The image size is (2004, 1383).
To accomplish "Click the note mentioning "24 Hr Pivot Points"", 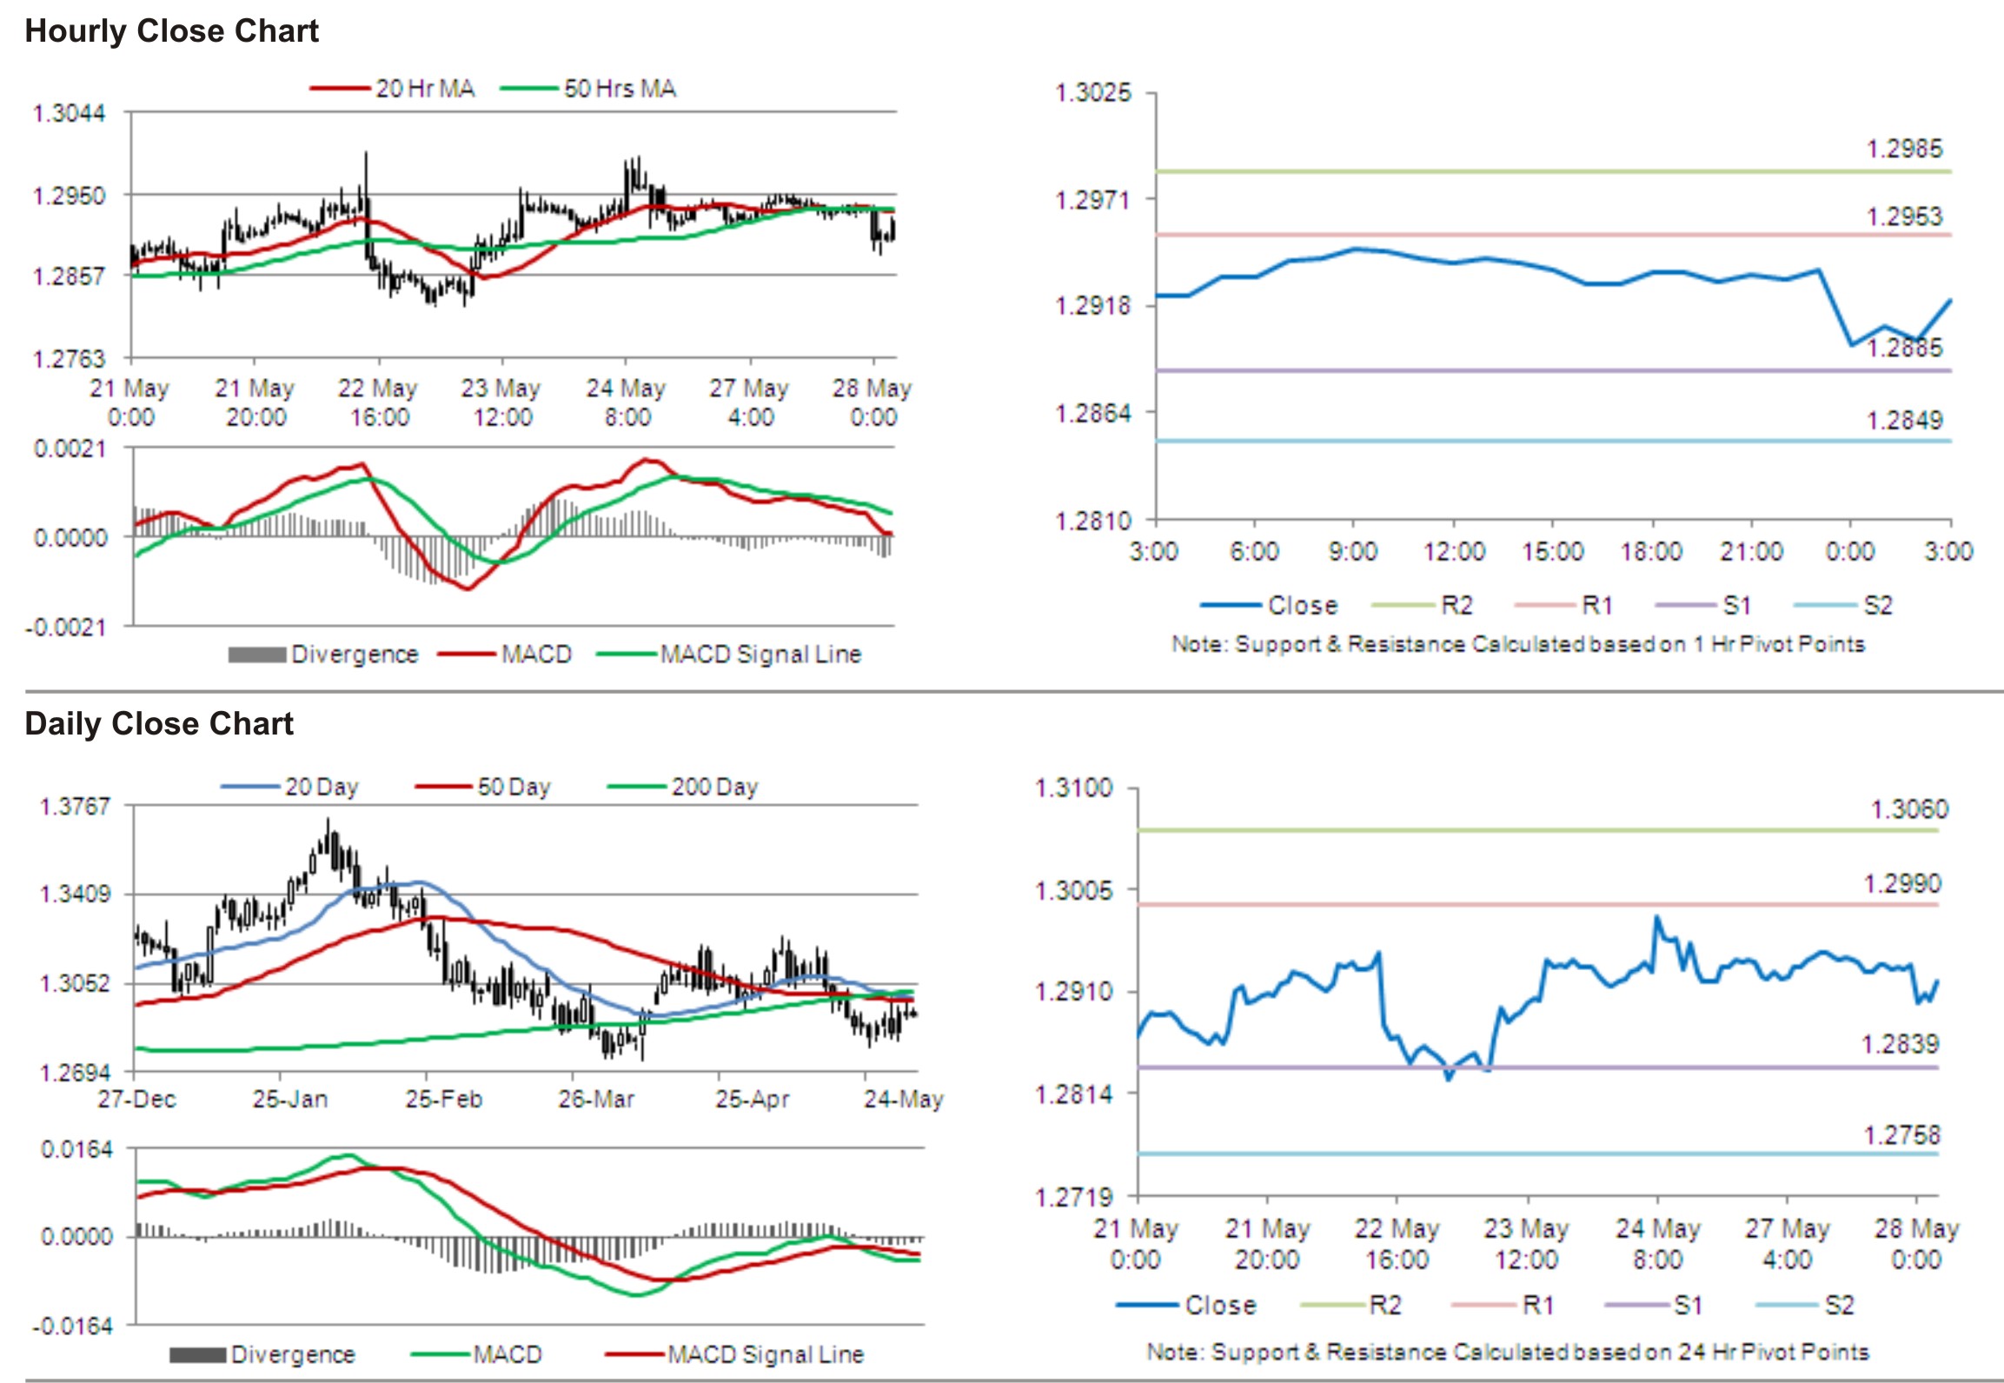I will pyautogui.click(x=1508, y=1352).
